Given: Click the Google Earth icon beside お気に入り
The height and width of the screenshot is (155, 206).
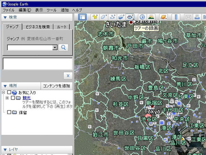Looking at the screenshot, I should point(14,93).
